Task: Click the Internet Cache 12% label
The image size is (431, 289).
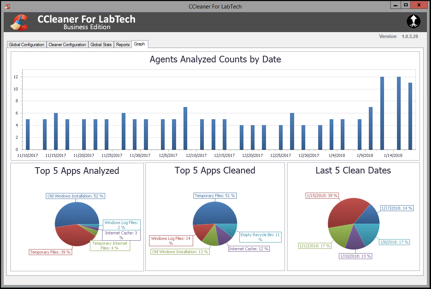Action: [x=249, y=249]
